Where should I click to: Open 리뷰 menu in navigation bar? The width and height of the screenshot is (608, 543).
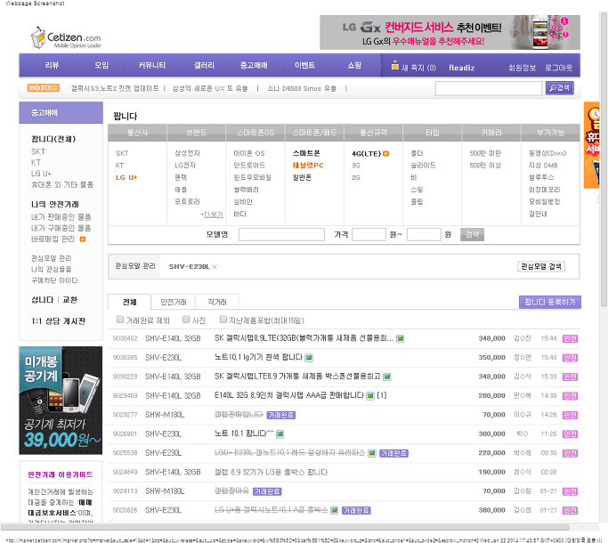coord(52,65)
